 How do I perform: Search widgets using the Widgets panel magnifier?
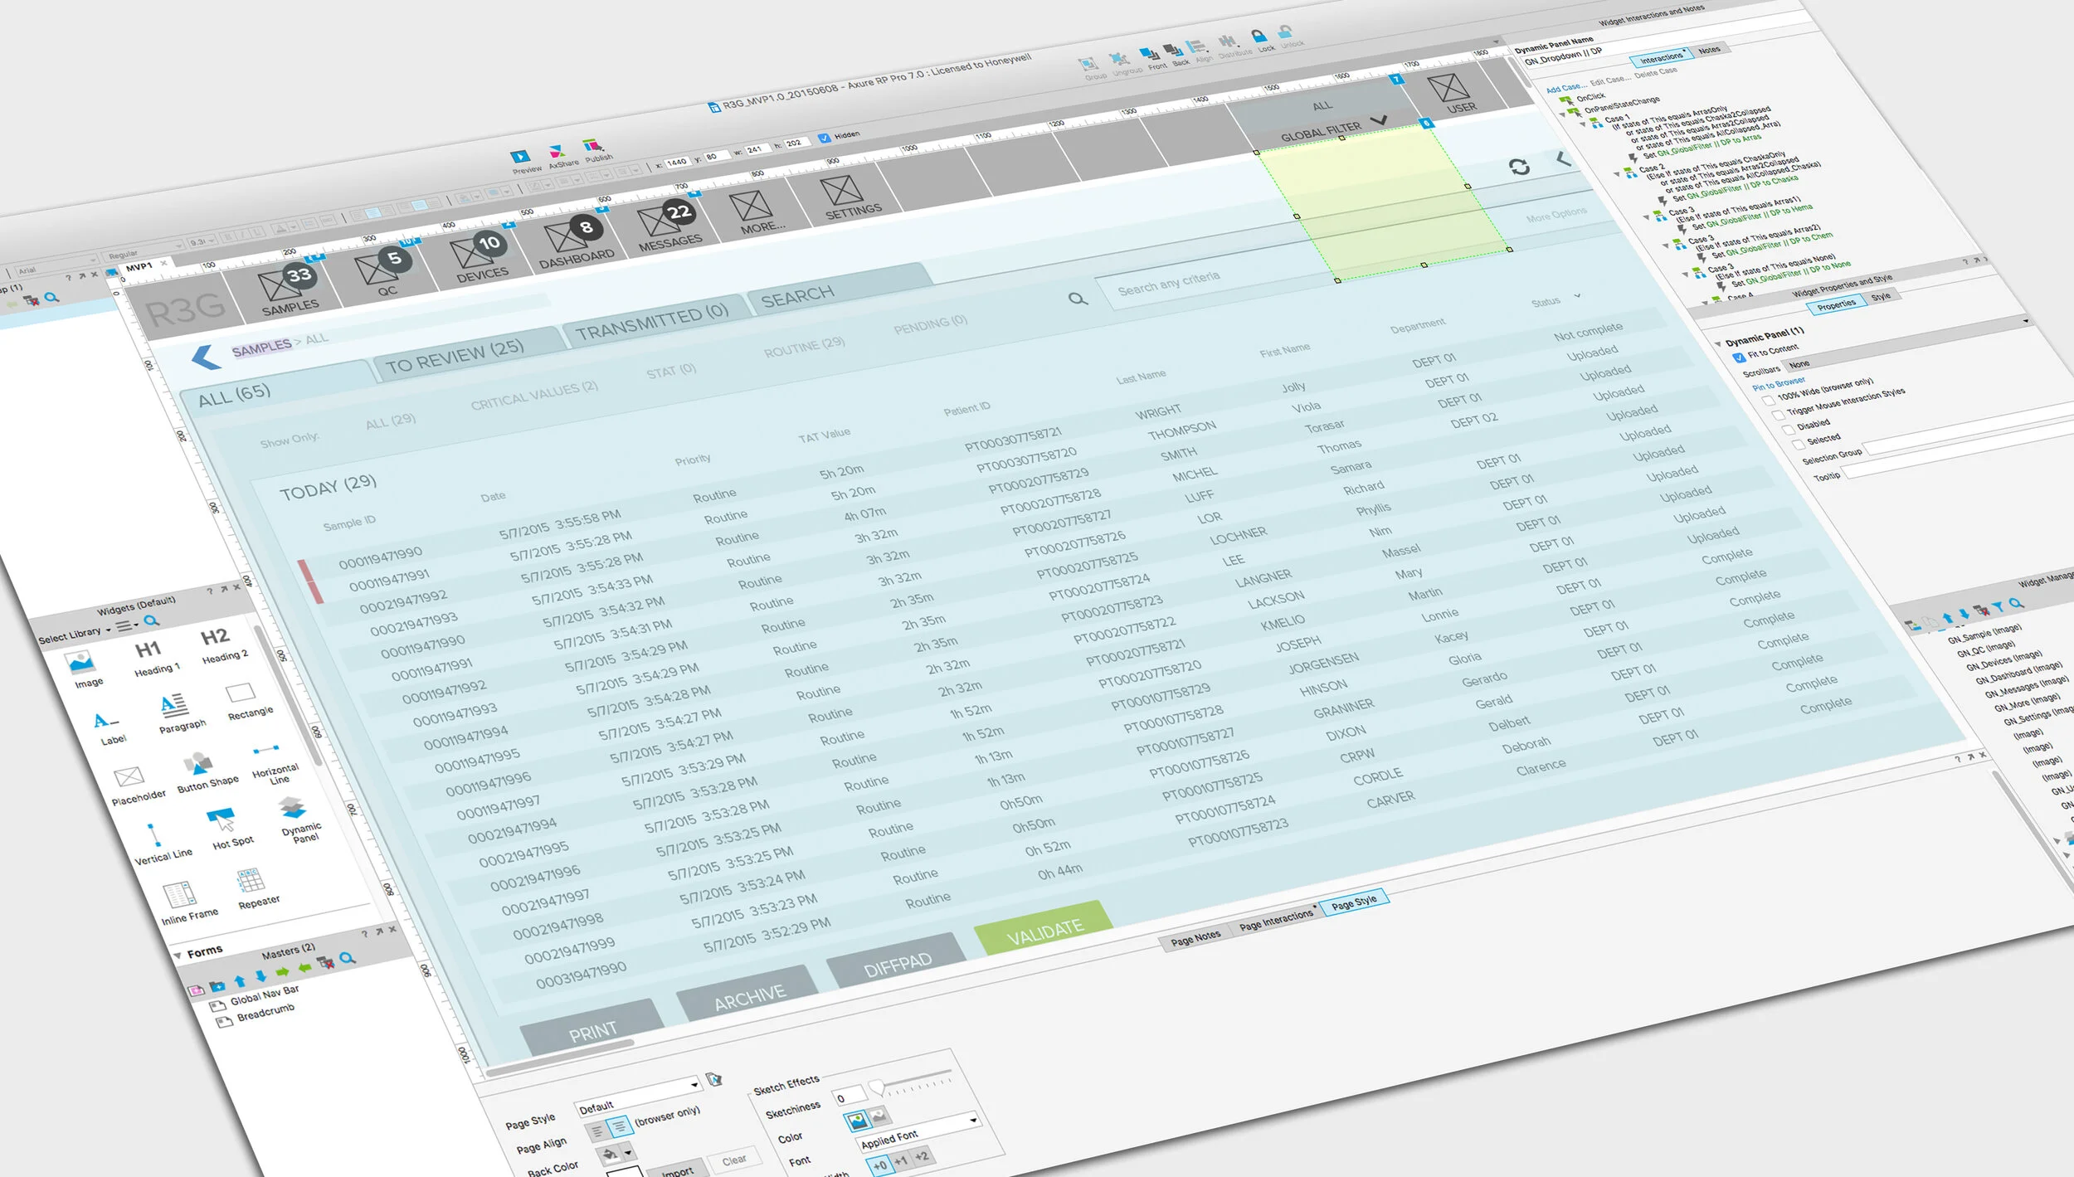(x=151, y=620)
